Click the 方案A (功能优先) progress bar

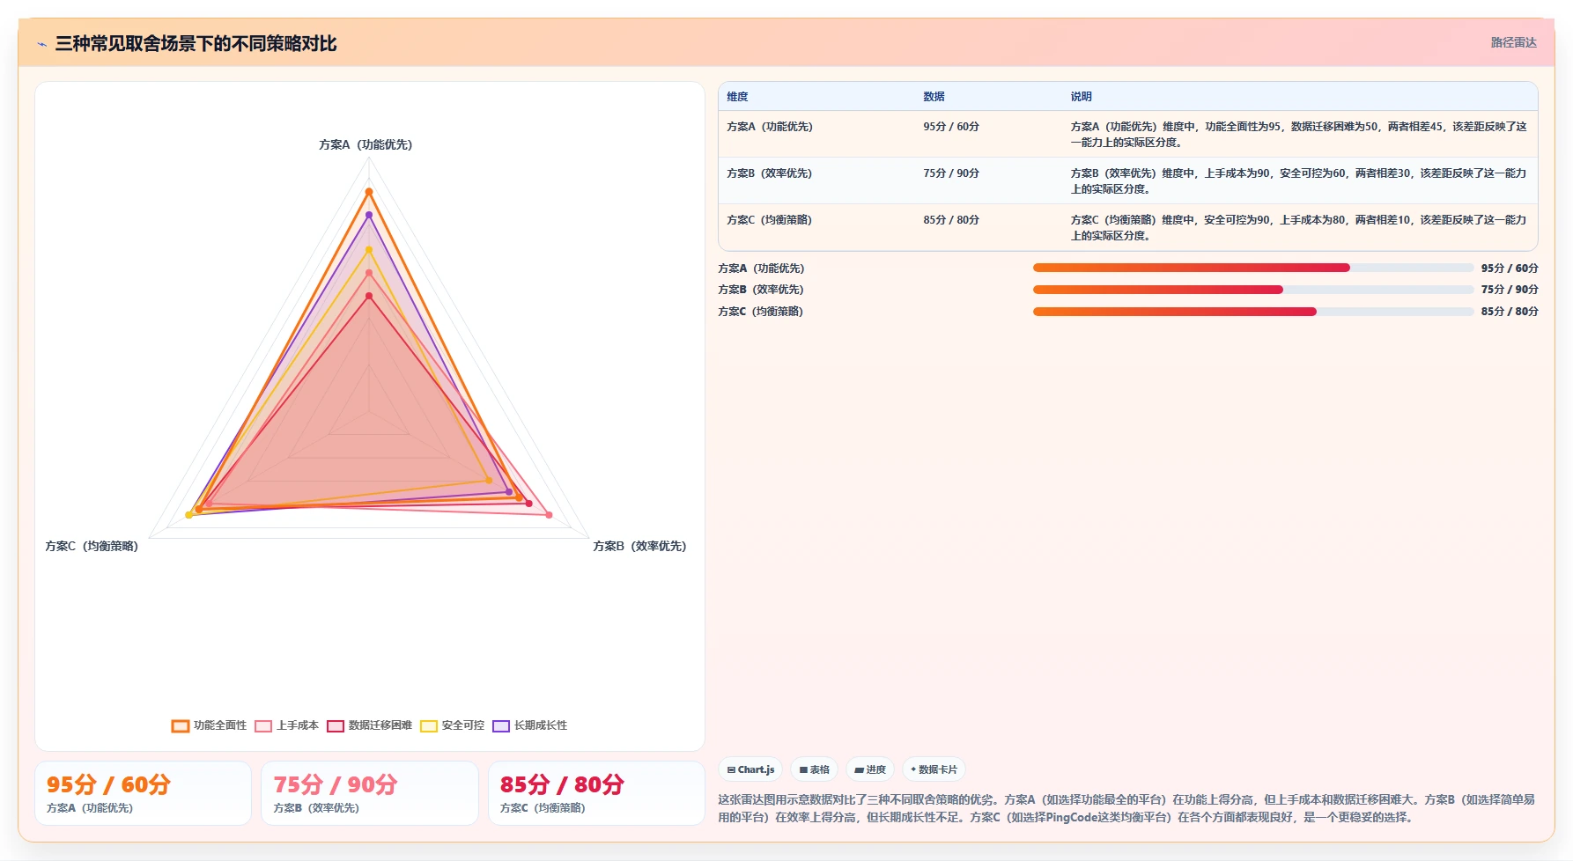(1252, 268)
